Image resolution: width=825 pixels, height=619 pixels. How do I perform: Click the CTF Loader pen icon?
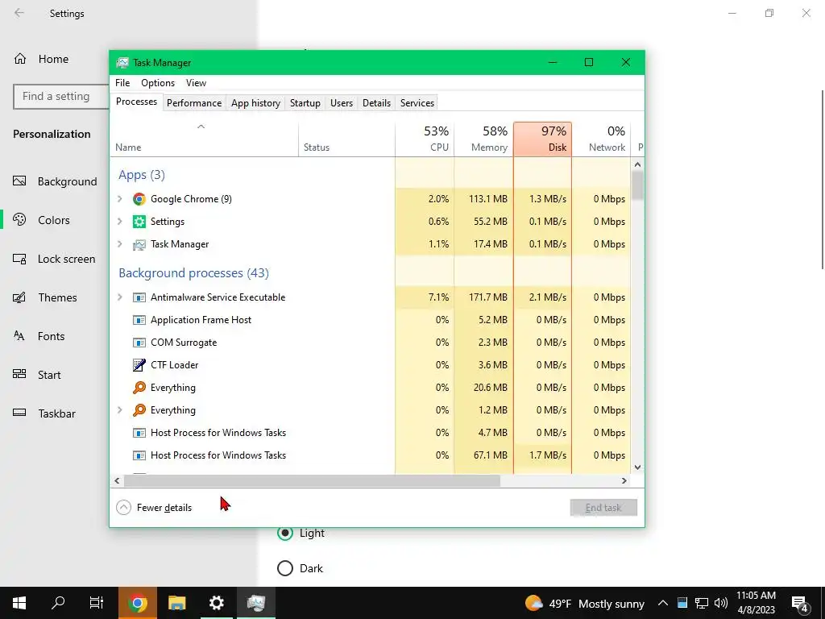pos(139,365)
